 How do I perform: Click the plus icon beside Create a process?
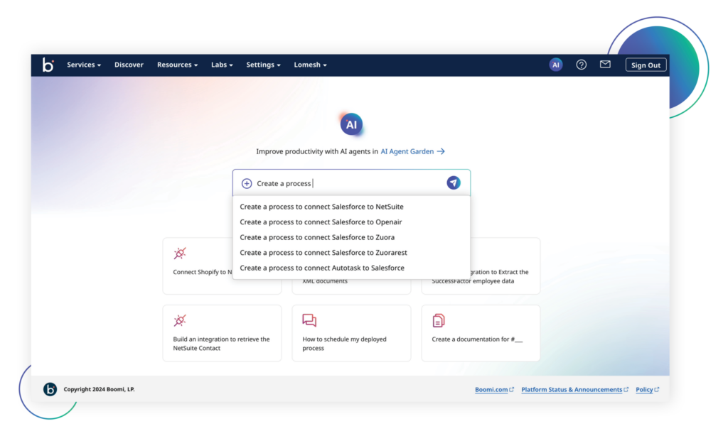coord(247,182)
